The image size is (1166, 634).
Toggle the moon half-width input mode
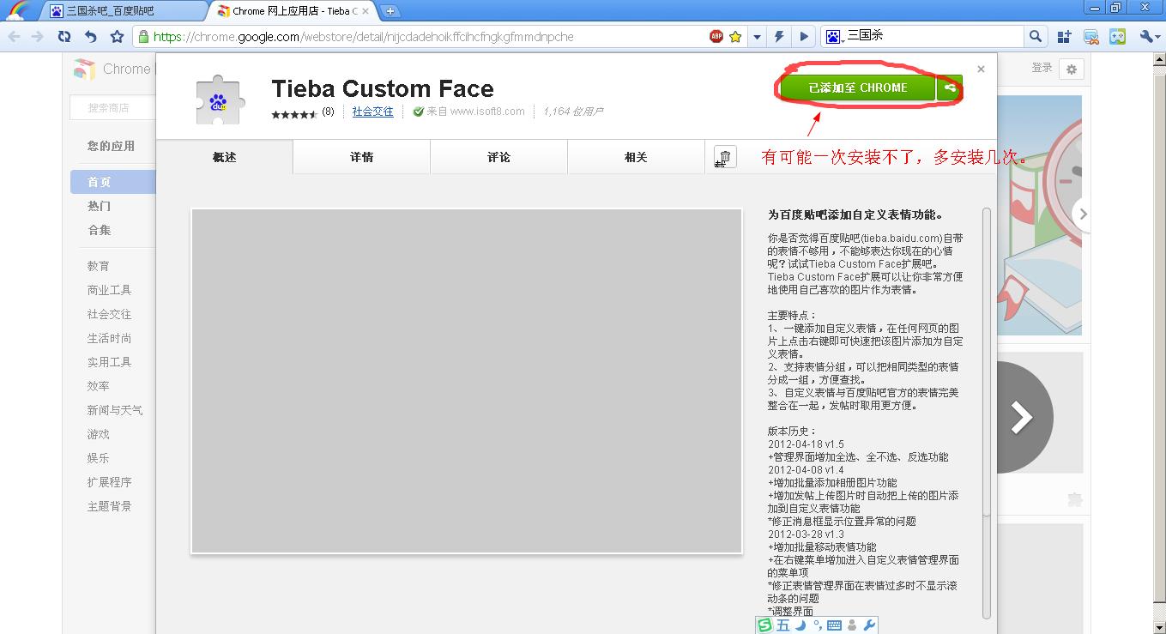click(800, 625)
